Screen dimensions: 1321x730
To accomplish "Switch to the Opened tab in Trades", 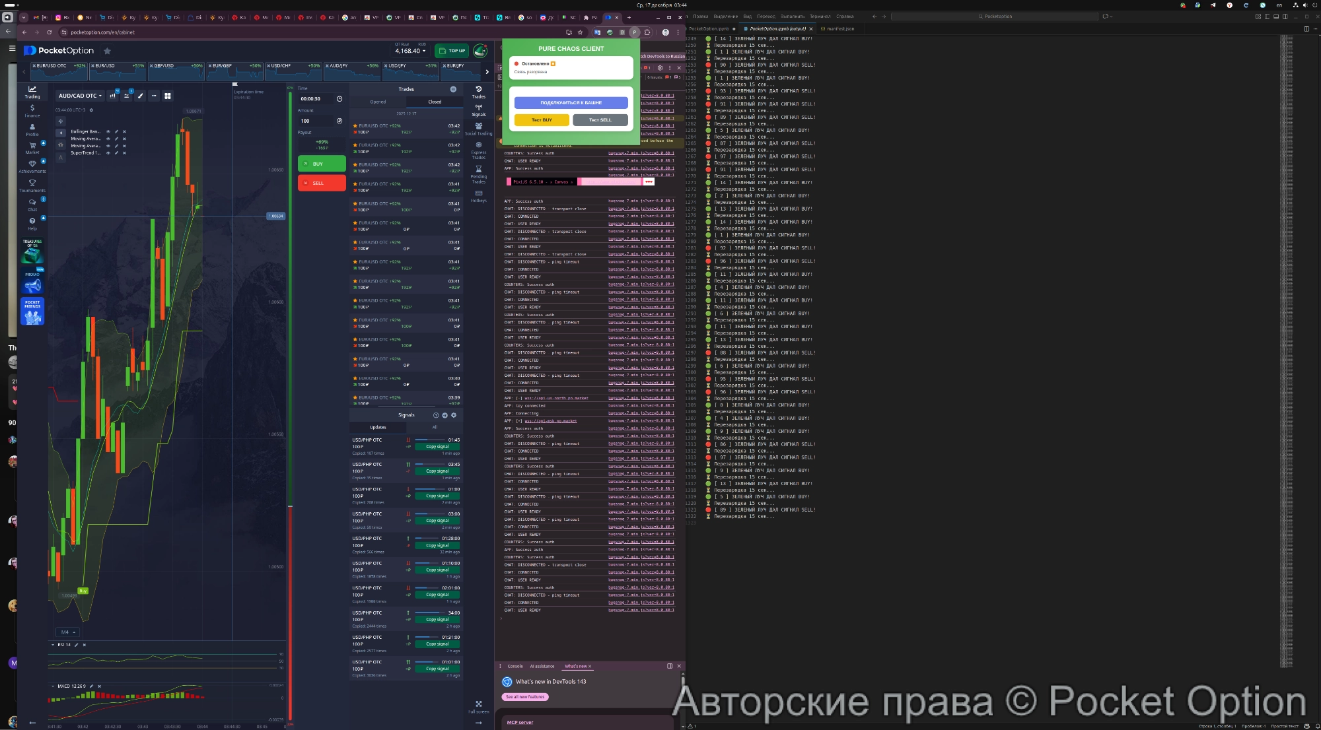I will point(376,102).
